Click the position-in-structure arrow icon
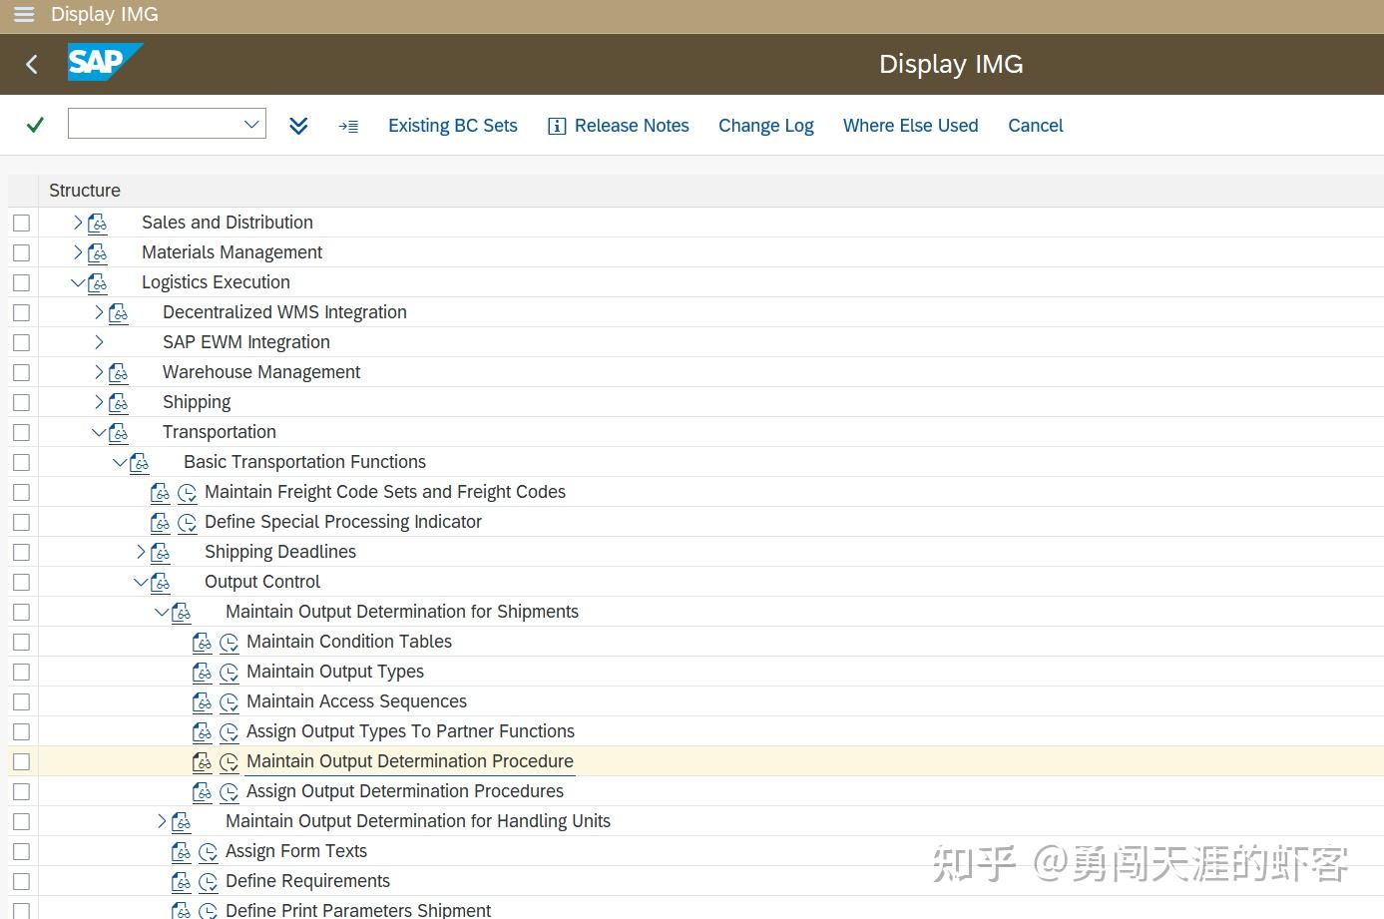Viewport: 1384px width, 919px height. click(348, 125)
